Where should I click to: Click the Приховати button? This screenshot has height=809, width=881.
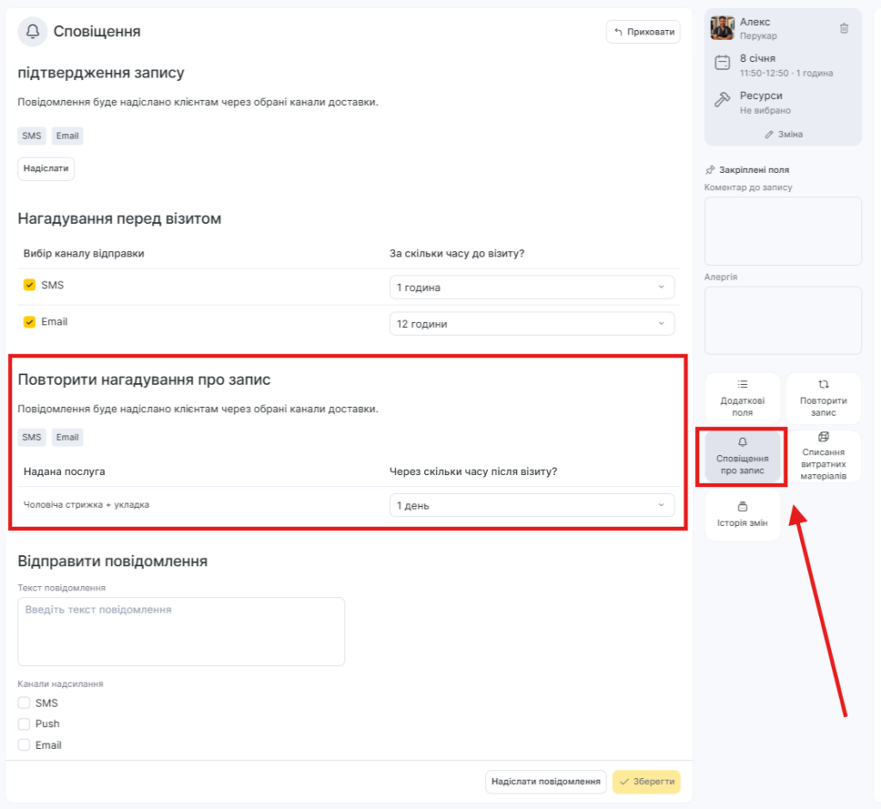(643, 32)
